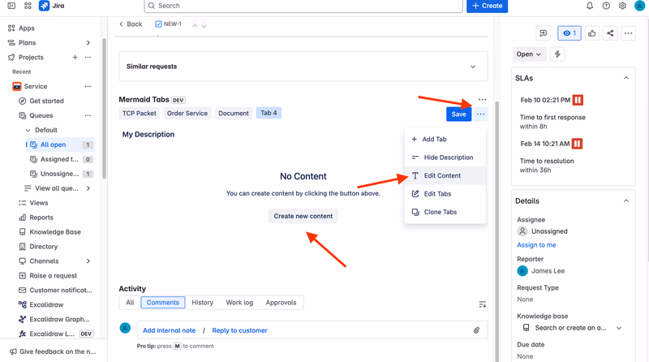Toggle the watch eye button
649x362 pixels.
coord(569,33)
